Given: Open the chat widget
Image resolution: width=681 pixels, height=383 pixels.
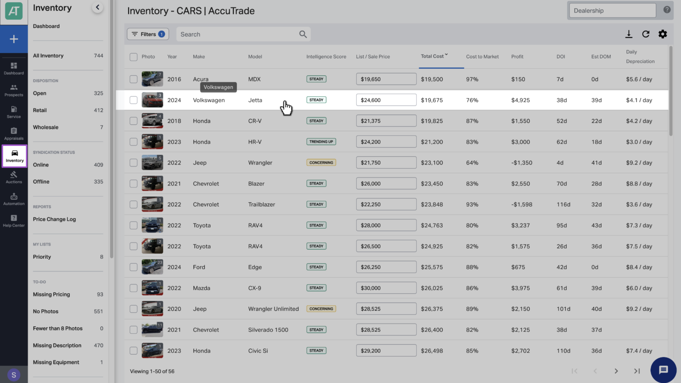Looking at the screenshot, I should point(663,370).
